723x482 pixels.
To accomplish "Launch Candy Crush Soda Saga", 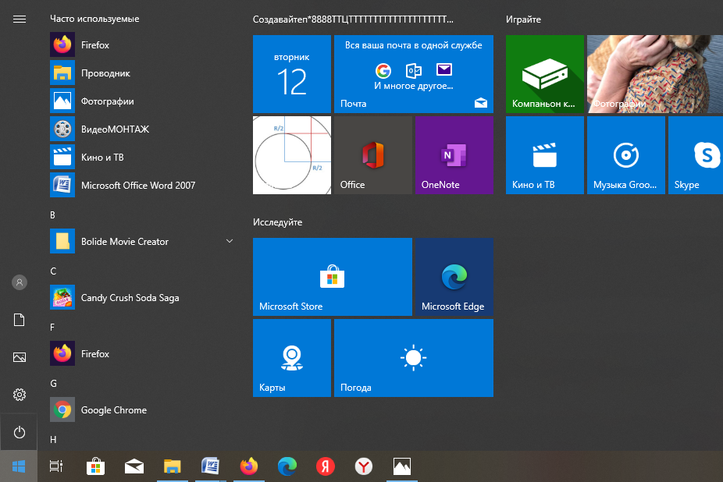I will click(141, 298).
